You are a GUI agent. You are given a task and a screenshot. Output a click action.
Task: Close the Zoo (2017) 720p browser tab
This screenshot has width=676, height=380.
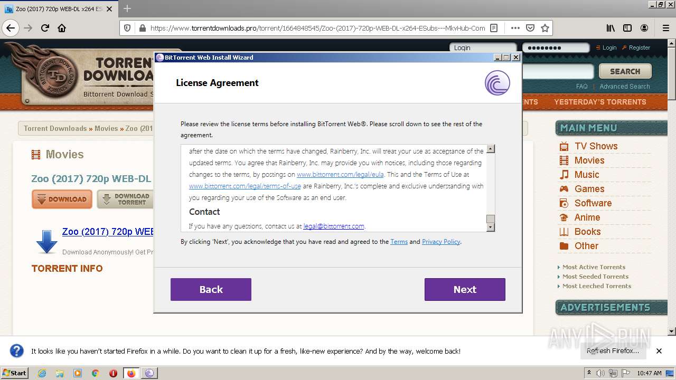point(109,9)
